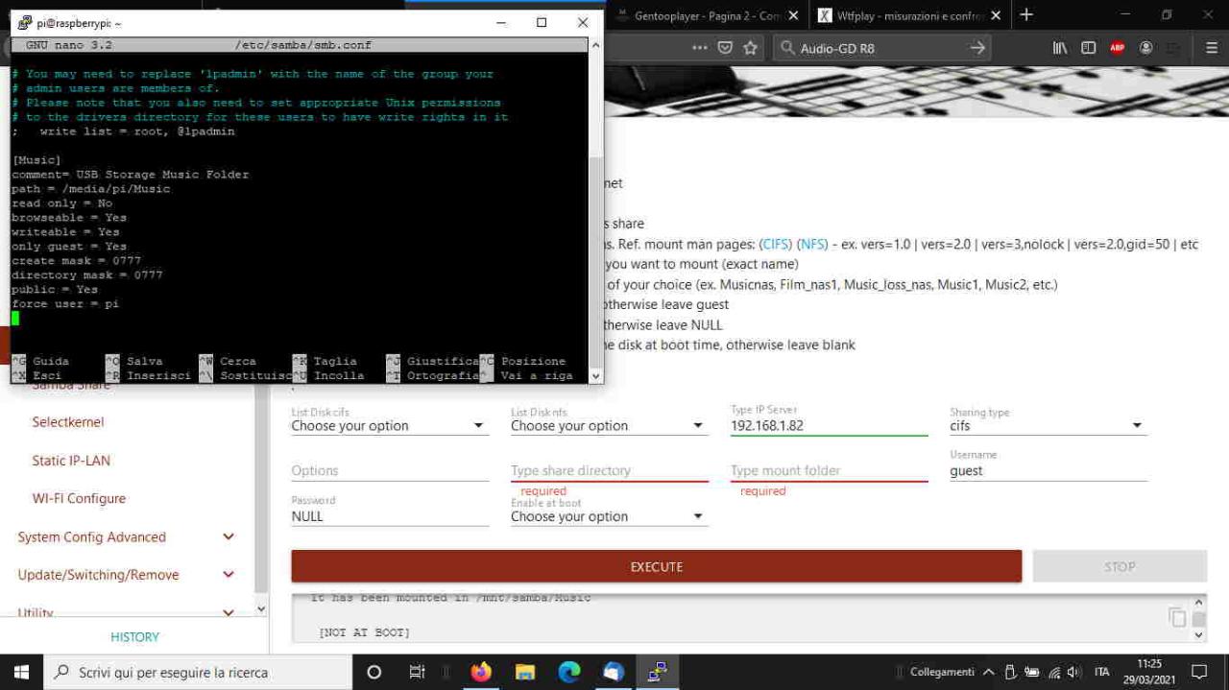Screen dimensions: 1229x690
Task: Open the Adblock Plus extension icon
Action: (x=1117, y=47)
